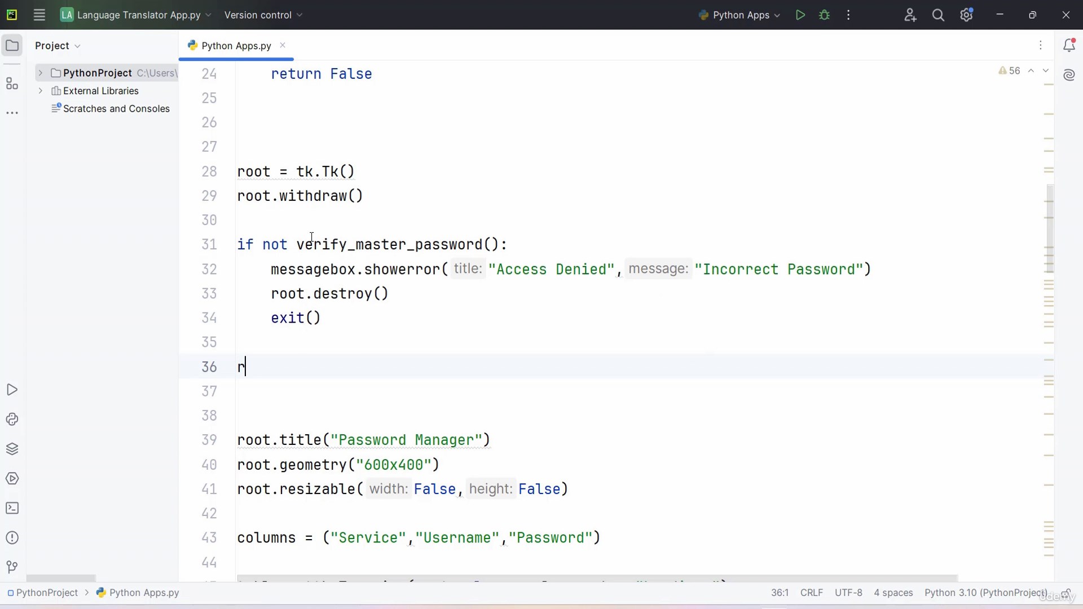The width and height of the screenshot is (1083, 609).
Task: Open the main hamburger menu
Action: [39, 15]
